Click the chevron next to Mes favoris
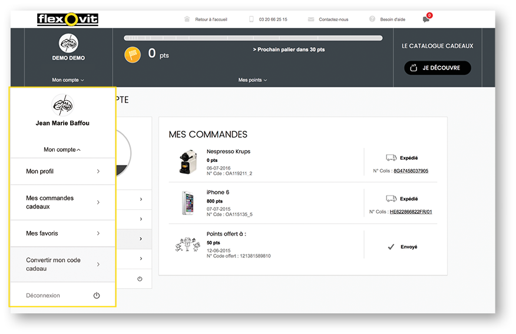516x334 pixels. click(98, 233)
